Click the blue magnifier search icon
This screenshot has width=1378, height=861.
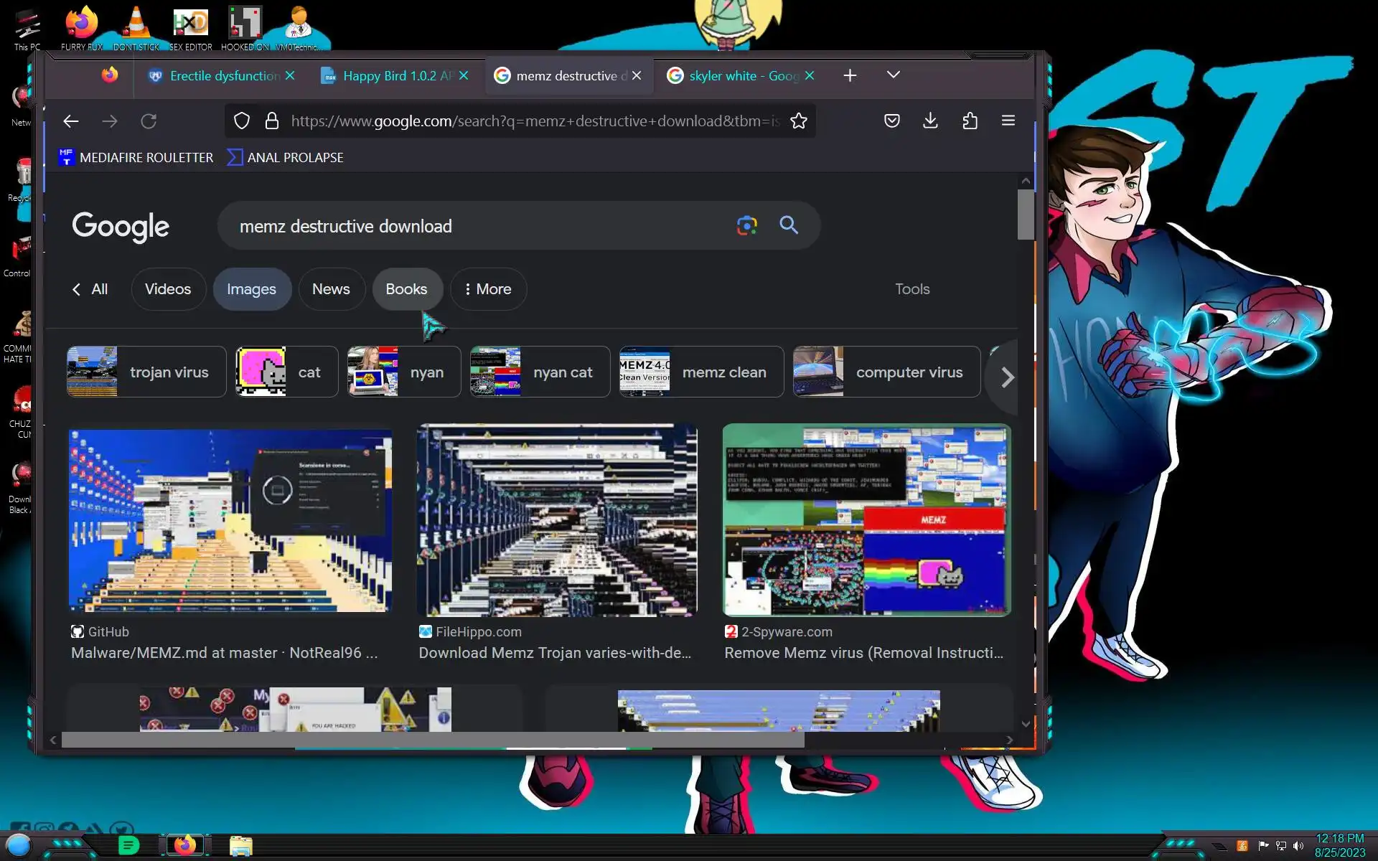(789, 225)
